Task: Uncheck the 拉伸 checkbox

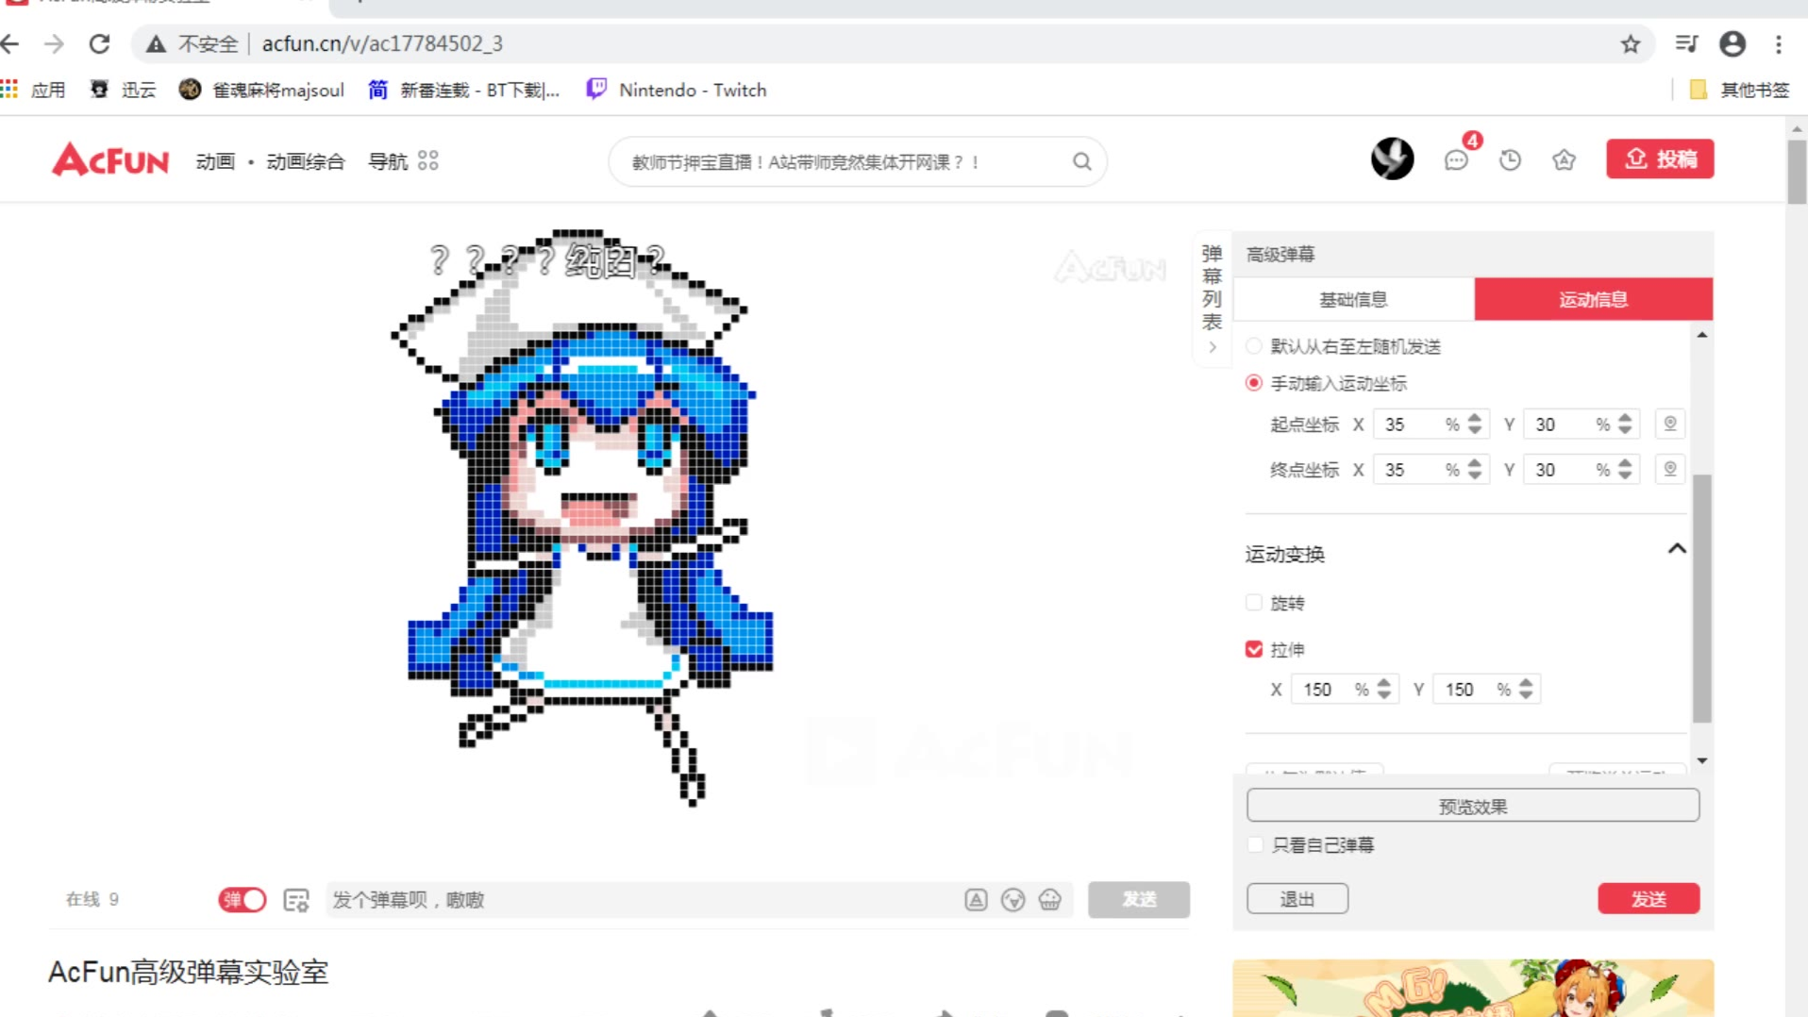Action: click(1253, 649)
